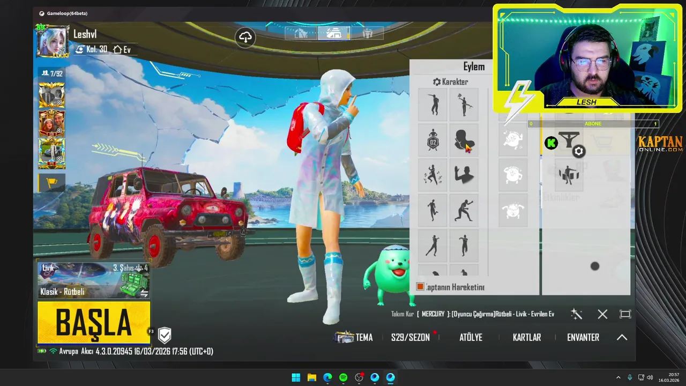Select the 02 badge emote icon
686x386 pixels.
click(x=433, y=140)
